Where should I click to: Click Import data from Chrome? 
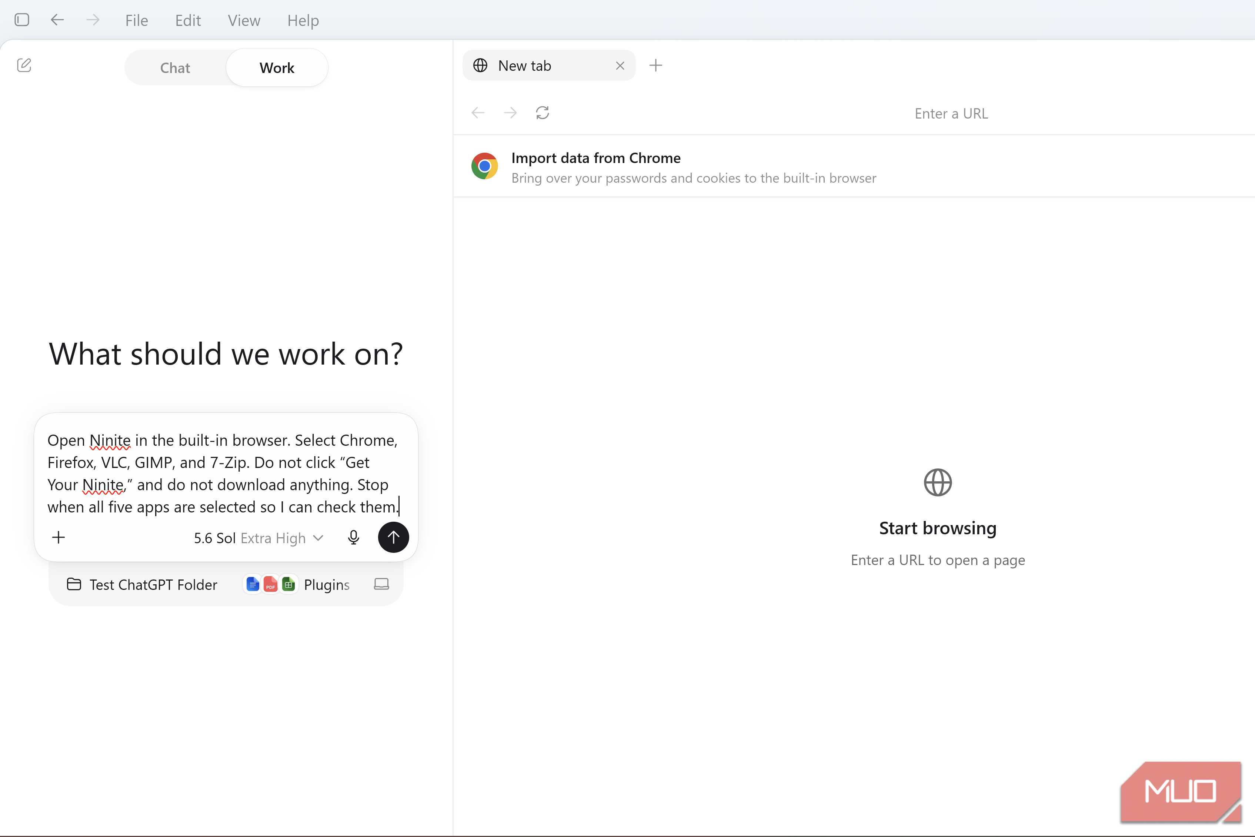854,166
